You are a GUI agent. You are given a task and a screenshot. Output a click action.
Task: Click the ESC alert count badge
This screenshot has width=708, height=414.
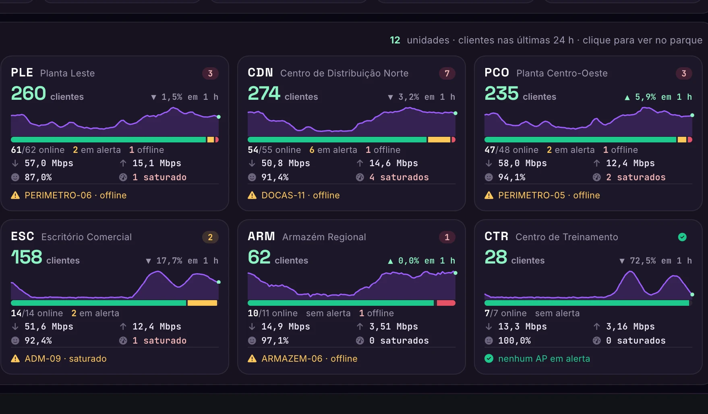coord(210,237)
